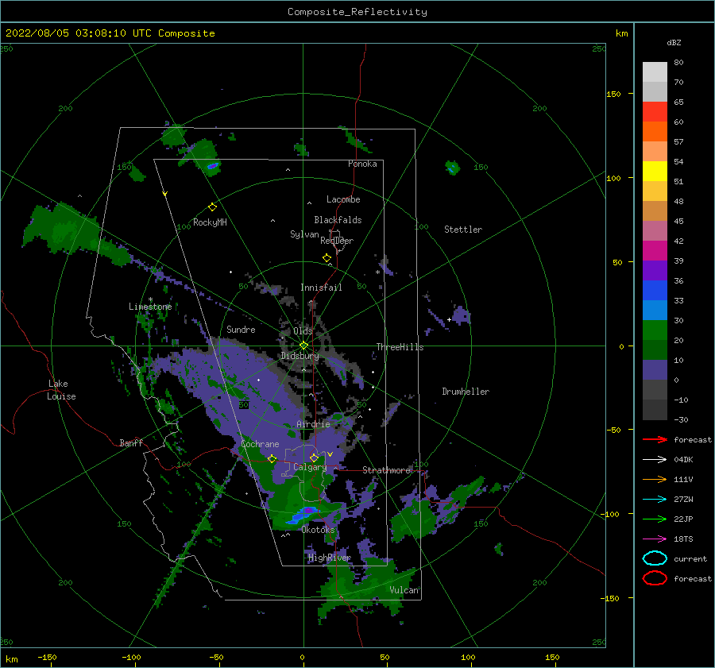The height and width of the screenshot is (668, 715).
Task: Click the yellow diamond marker below Cochrane
Action: 272,459
